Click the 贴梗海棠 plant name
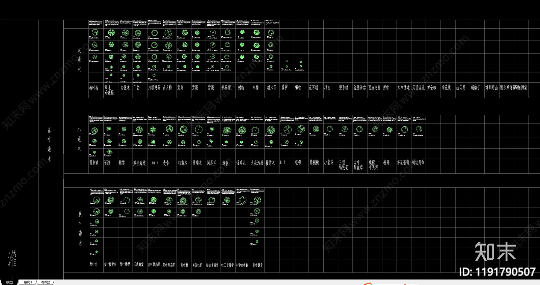The image size is (540, 285). coord(140,163)
